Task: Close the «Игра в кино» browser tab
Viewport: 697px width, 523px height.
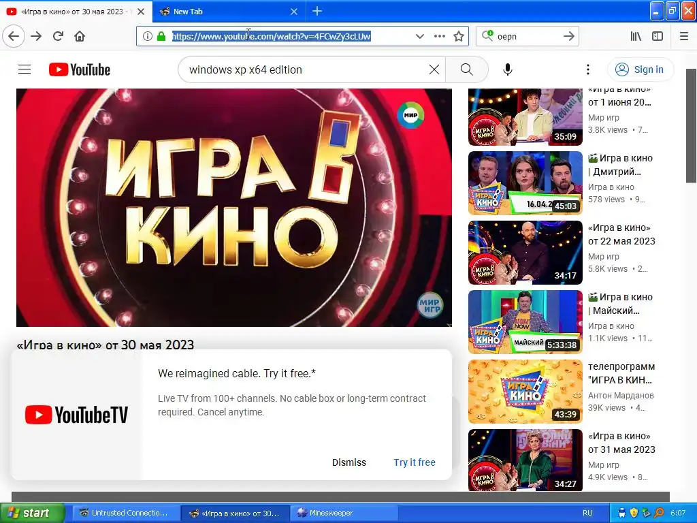Action: [140, 12]
